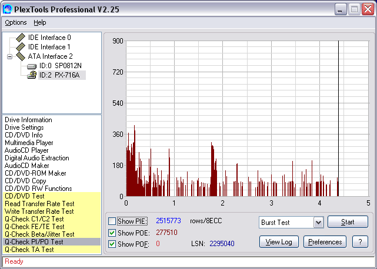Select Read Transfer Rate Test
377x269 pixels.
[x=52, y=204]
